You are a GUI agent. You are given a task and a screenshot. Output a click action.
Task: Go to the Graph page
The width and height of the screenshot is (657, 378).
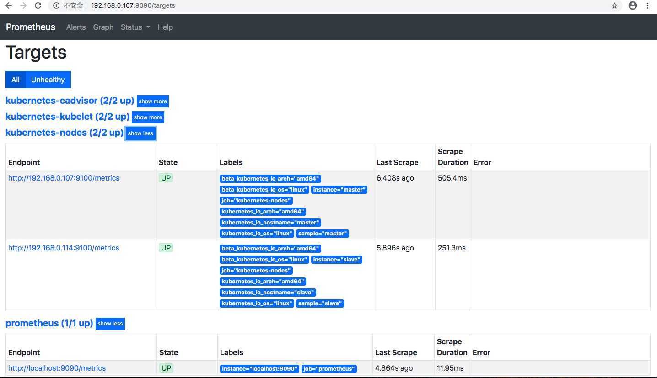pos(103,27)
